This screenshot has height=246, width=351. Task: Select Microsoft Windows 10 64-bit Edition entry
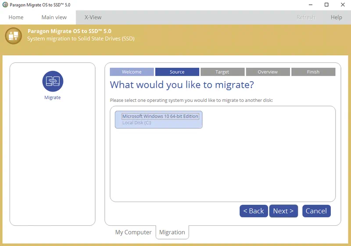coord(159,119)
